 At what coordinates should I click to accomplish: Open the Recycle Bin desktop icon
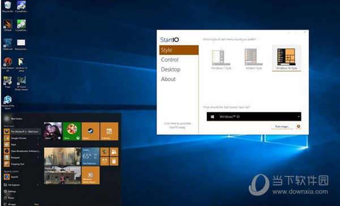click(8, 6)
